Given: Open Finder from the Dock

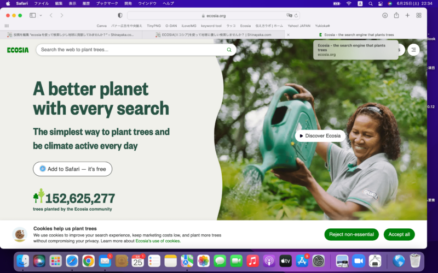Looking at the screenshot, I should click(x=22, y=261).
